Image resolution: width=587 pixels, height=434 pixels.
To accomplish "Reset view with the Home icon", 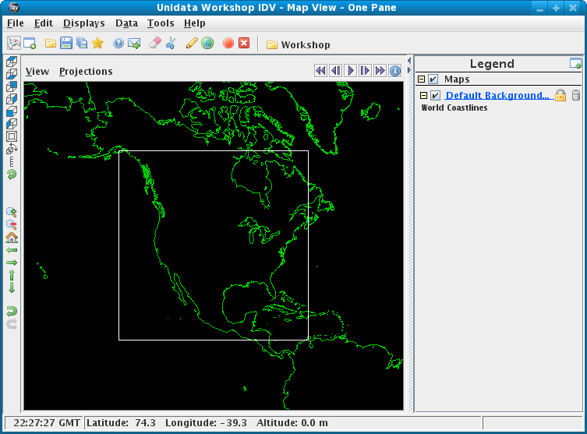I will (x=12, y=238).
